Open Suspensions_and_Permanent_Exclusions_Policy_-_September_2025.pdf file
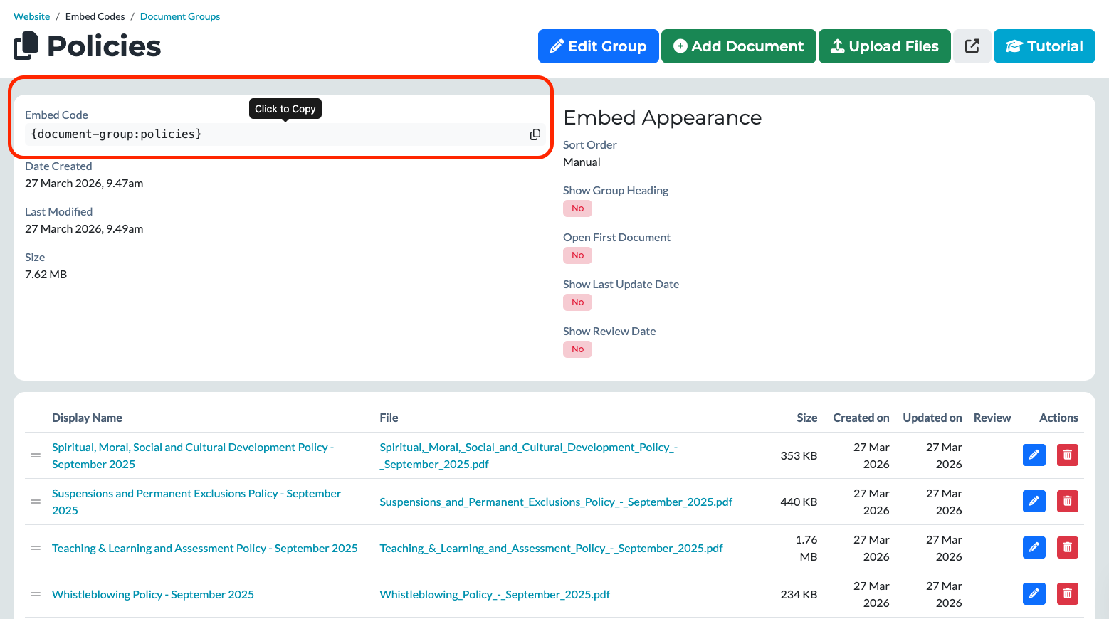Viewport: 1109px width, 619px height. pos(556,502)
